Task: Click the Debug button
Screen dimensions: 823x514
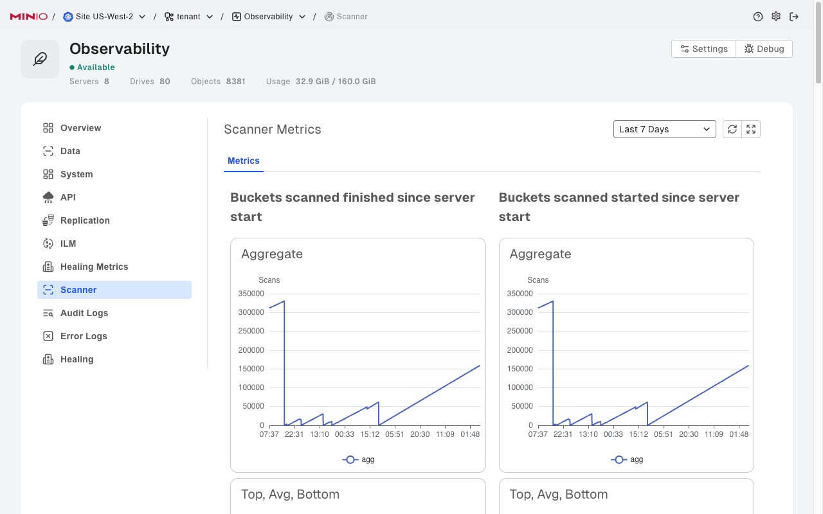Action: coord(764,49)
